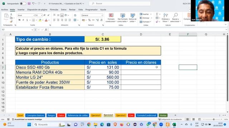Open the Ejercicio3 sheet tab

[x=121, y=115]
